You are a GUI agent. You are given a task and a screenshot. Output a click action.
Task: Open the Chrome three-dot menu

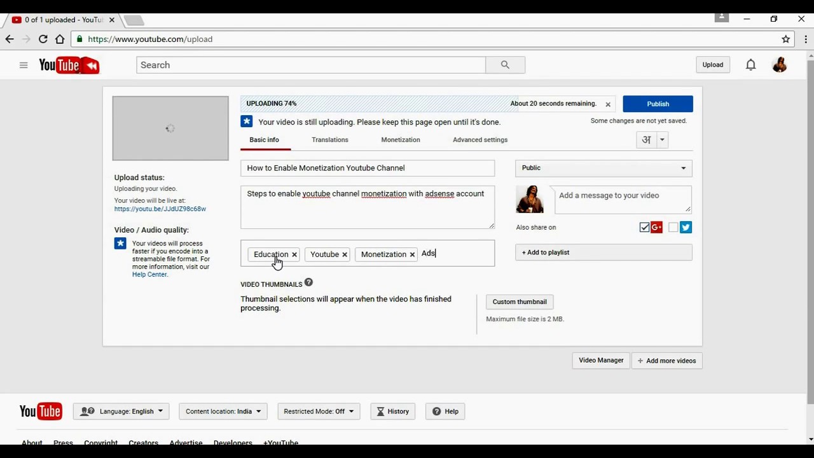806,39
